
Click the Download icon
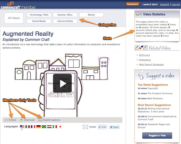click(21, 120)
